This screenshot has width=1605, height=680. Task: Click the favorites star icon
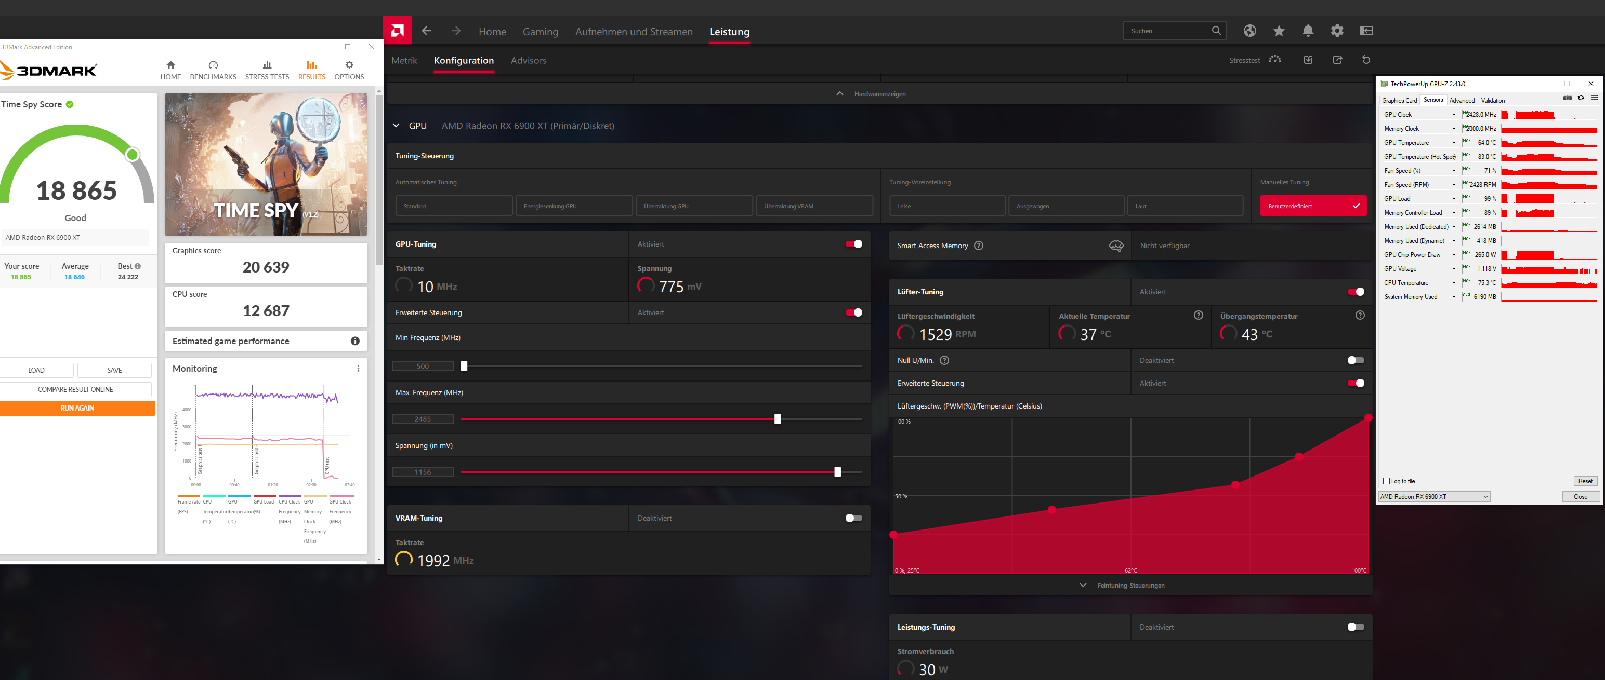tap(1279, 31)
